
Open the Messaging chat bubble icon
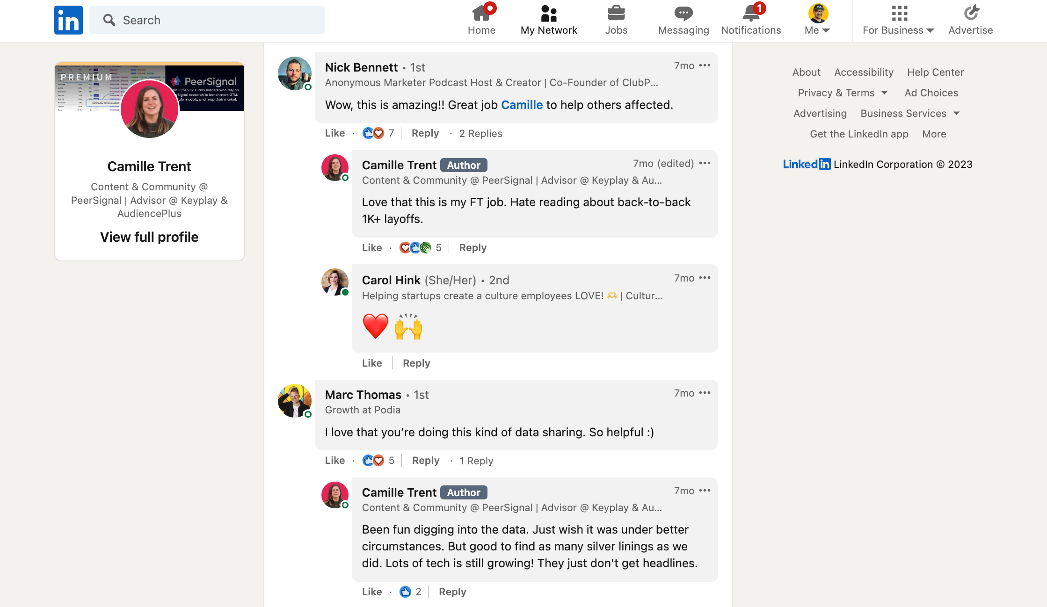(683, 14)
